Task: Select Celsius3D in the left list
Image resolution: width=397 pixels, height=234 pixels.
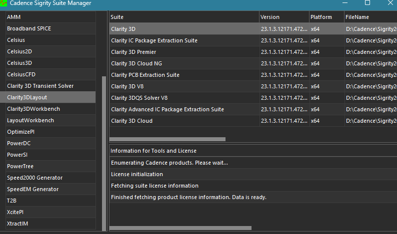Action: [x=50, y=63]
